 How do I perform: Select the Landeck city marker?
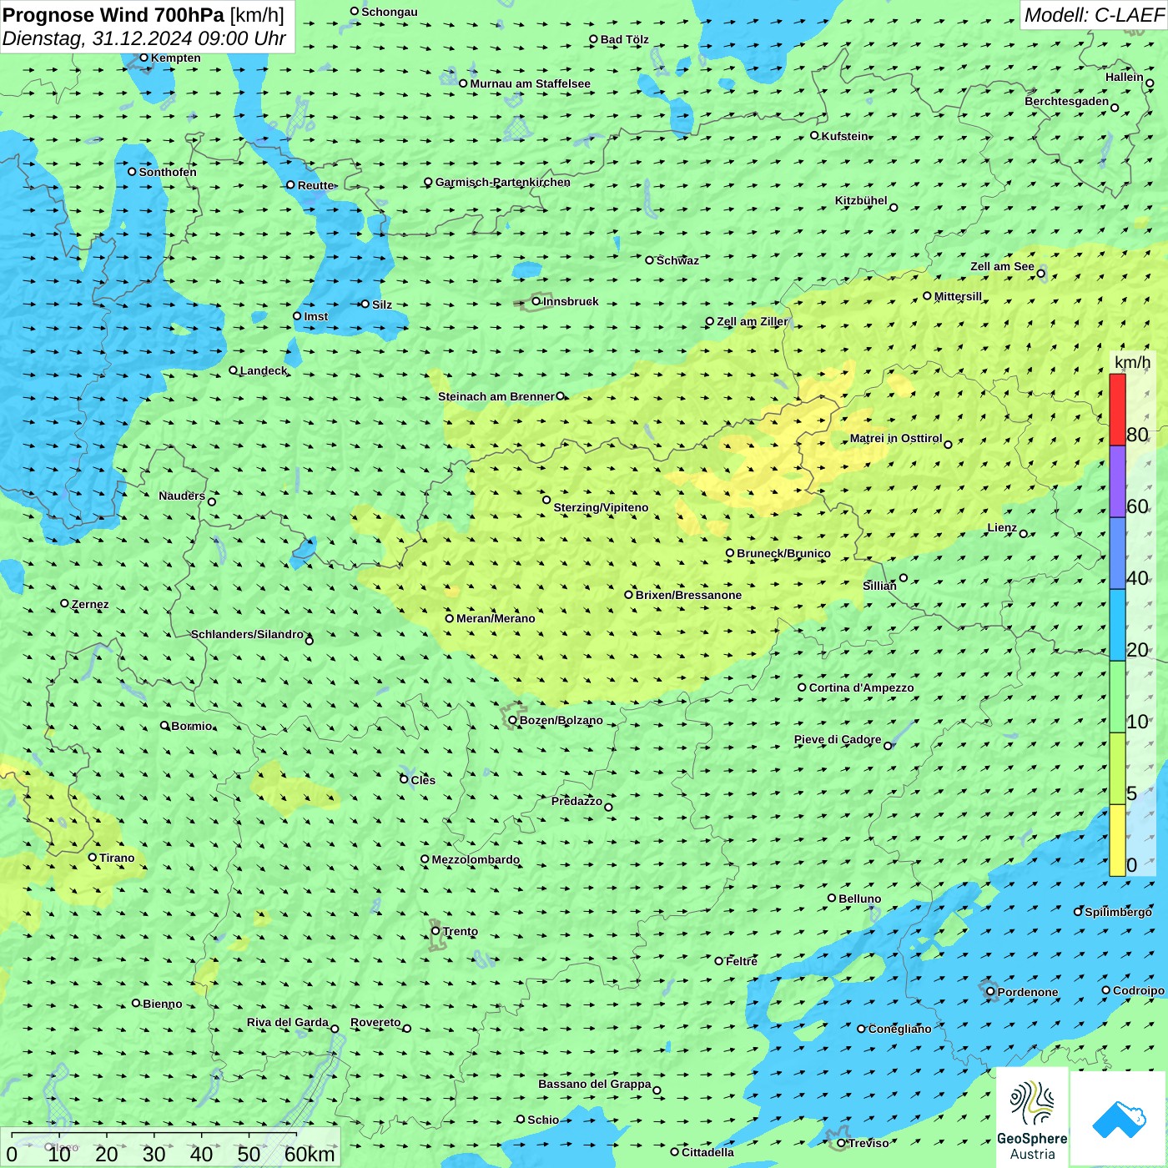234,370
